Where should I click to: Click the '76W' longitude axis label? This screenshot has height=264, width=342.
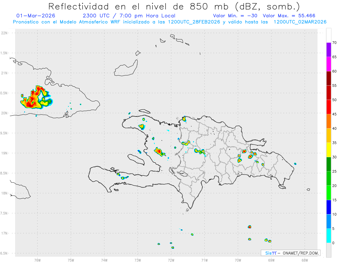coord(37,260)
